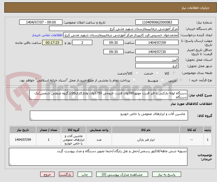This screenshot has height=182, width=217.
Task: Select the جزیی purchase type radio
Action: point(181,80)
